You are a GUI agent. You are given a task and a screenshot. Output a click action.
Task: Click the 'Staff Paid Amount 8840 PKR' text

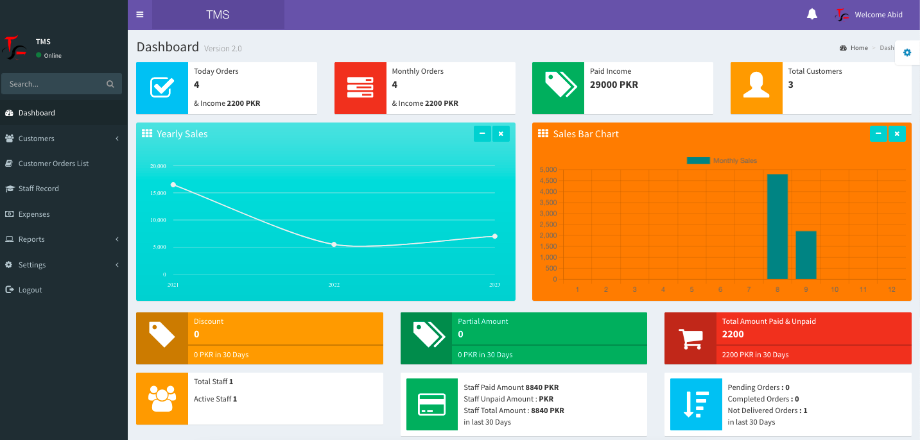click(511, 387)
